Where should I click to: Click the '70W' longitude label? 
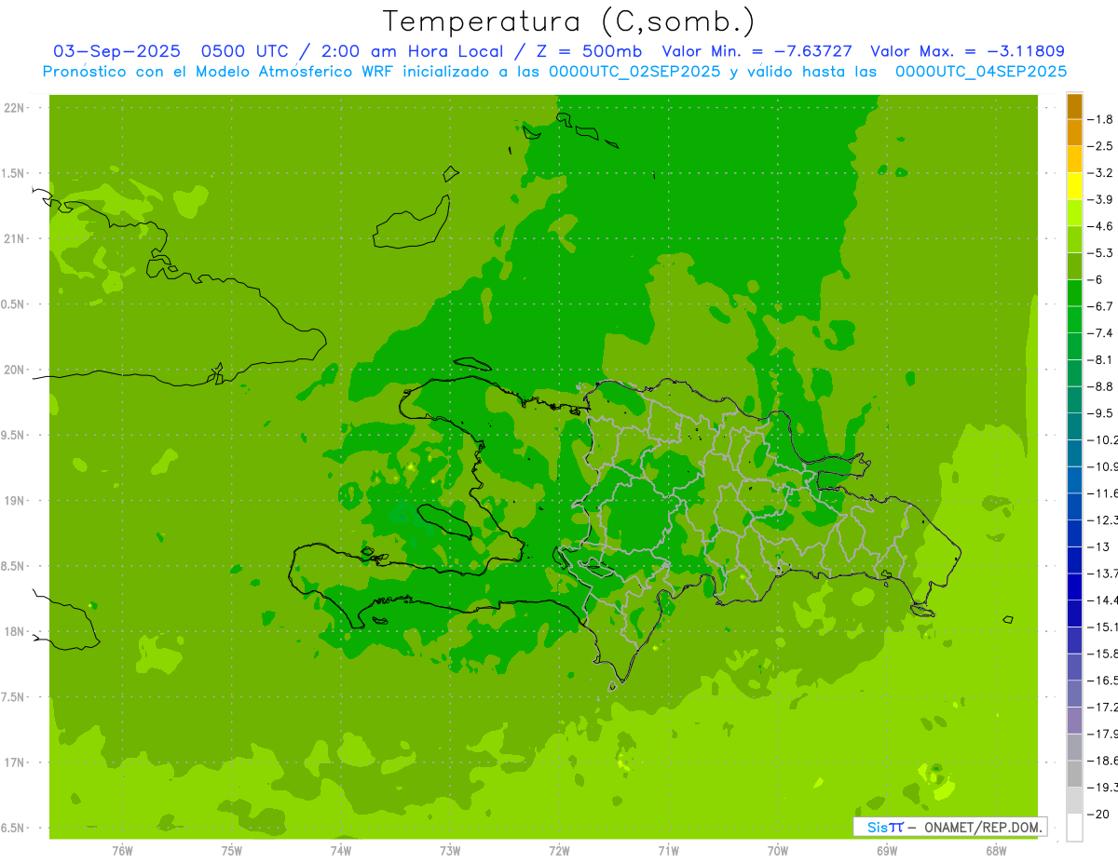click(x=778, y=851)
